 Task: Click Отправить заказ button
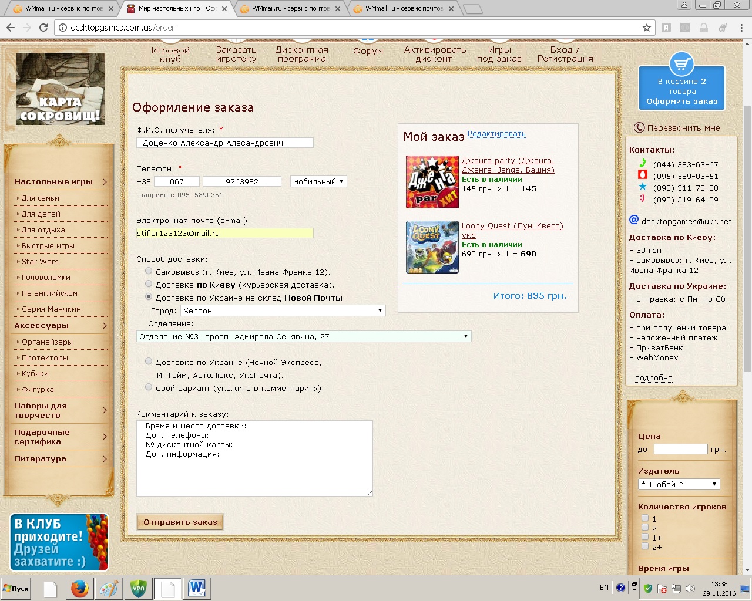(x=180, y=522)
